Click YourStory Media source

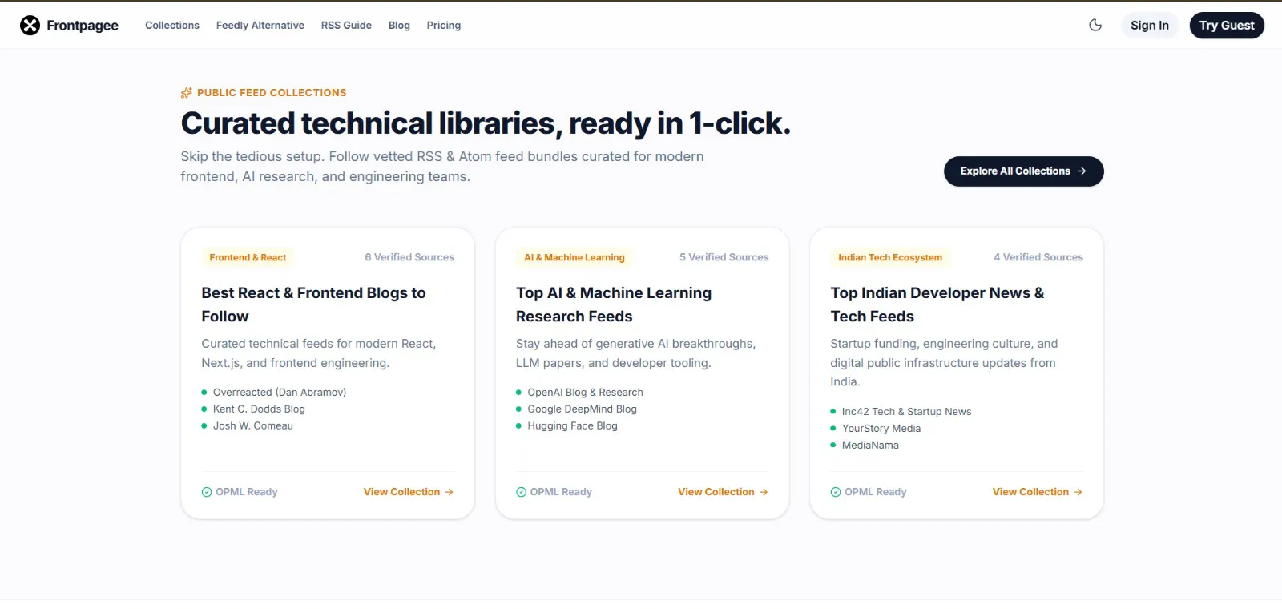pyautogui.click(x=881, y=429)
